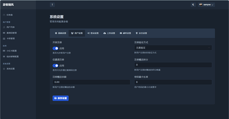Open the sanyue user account dropdown

(x=206, y=5)
